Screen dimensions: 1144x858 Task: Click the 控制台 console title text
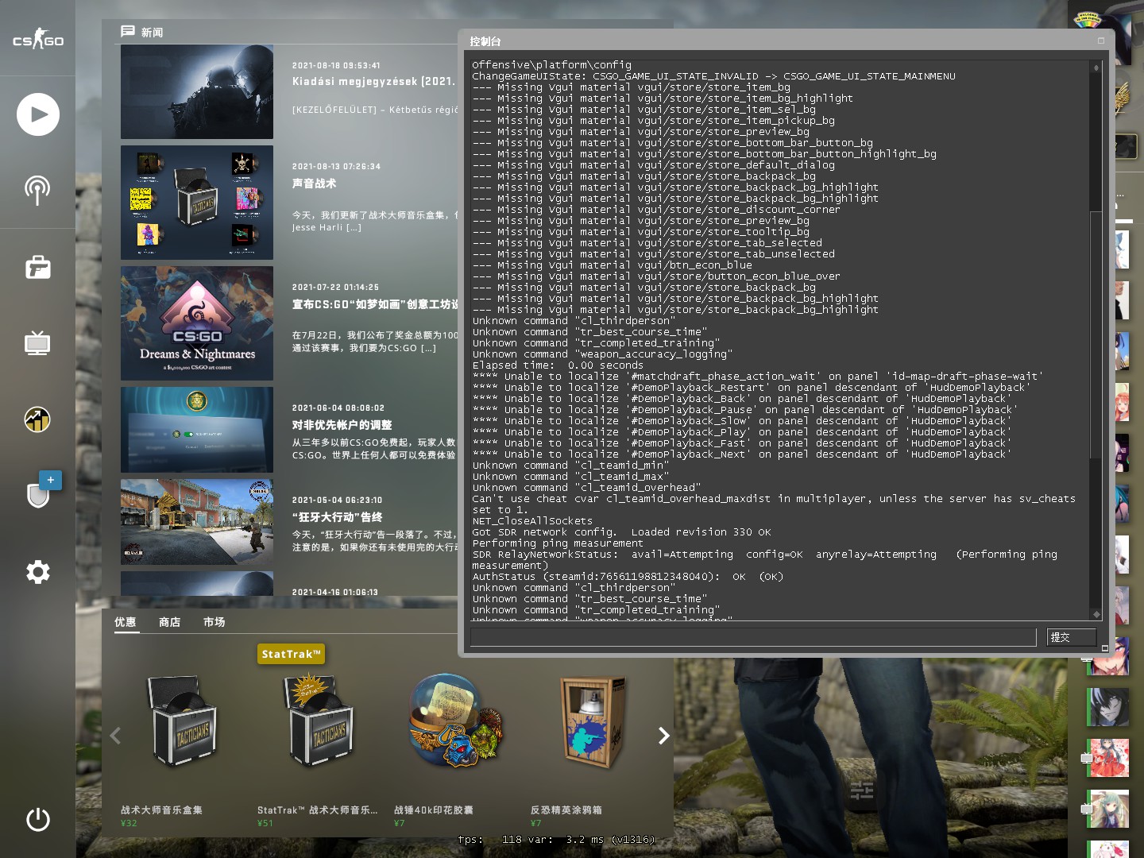(485, 41)
